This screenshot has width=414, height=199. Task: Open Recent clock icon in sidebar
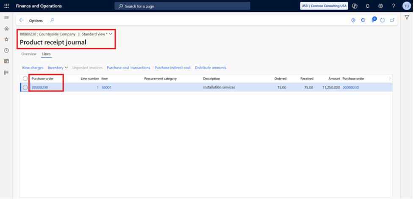pos(7,50)
